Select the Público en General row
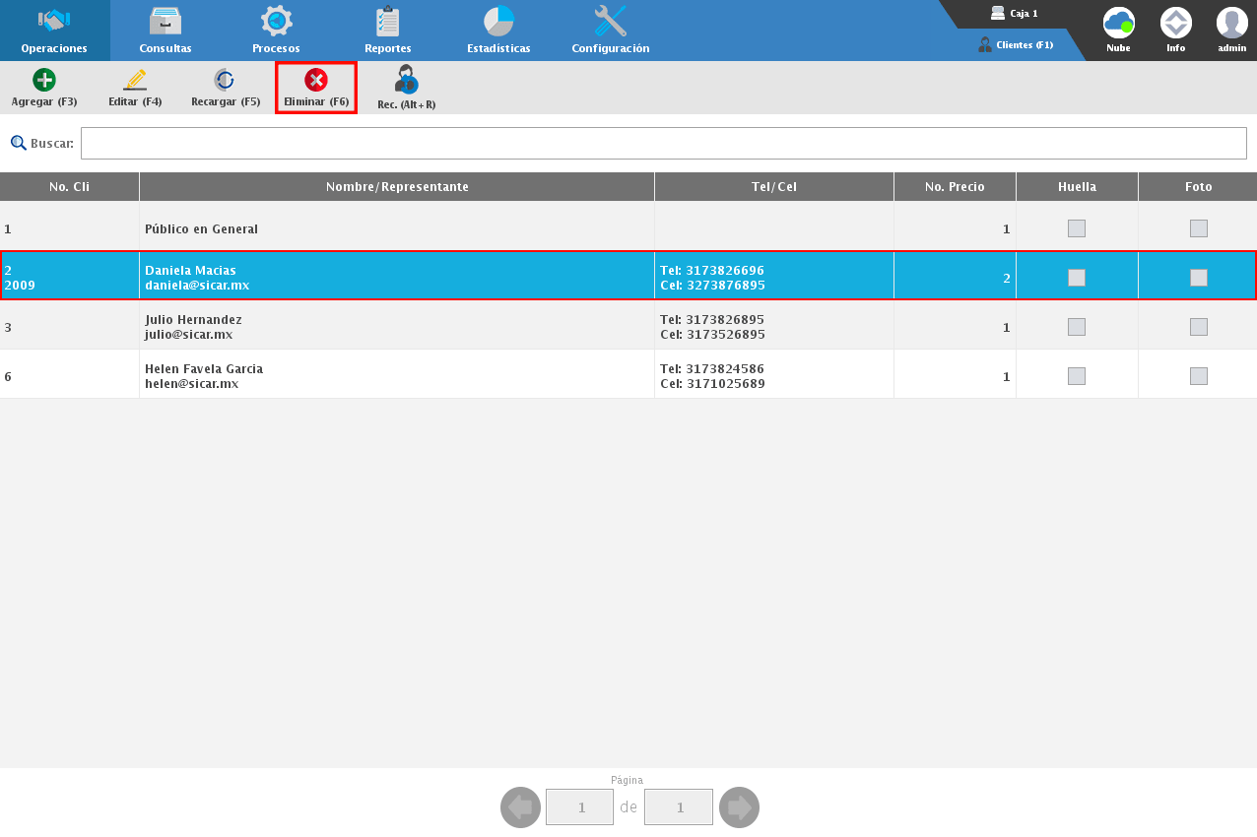 pos(394,228)
